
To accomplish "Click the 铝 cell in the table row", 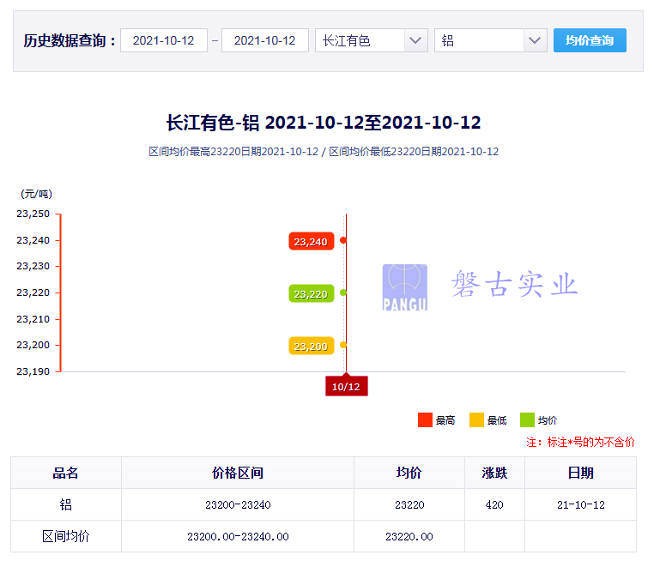I will click(x=66, y=504).
